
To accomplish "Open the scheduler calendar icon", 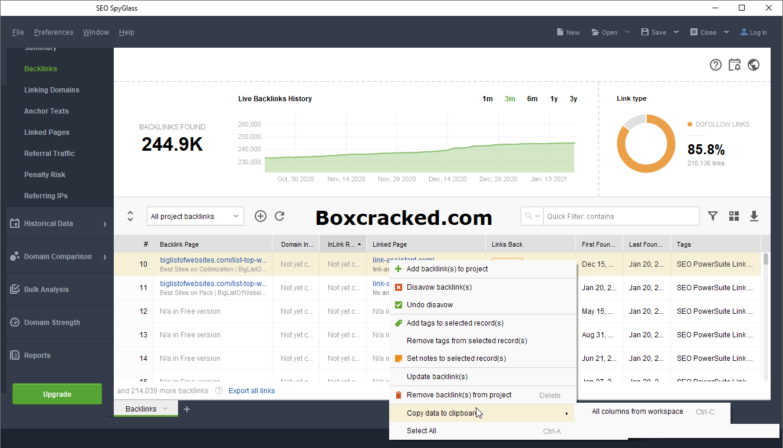I will click(735, 65).
